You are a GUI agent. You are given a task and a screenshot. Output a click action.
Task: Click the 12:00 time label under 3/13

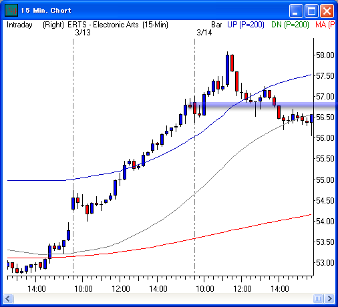coord(121,289)
